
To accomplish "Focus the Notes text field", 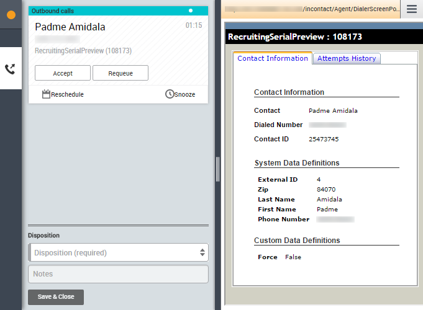I will pyautogui.click(x=118, y=274).
